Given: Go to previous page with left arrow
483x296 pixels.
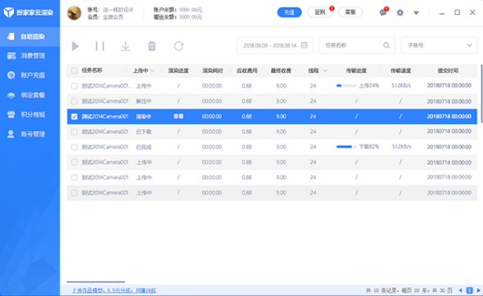Looking at the screenshot, I should 460,290.
